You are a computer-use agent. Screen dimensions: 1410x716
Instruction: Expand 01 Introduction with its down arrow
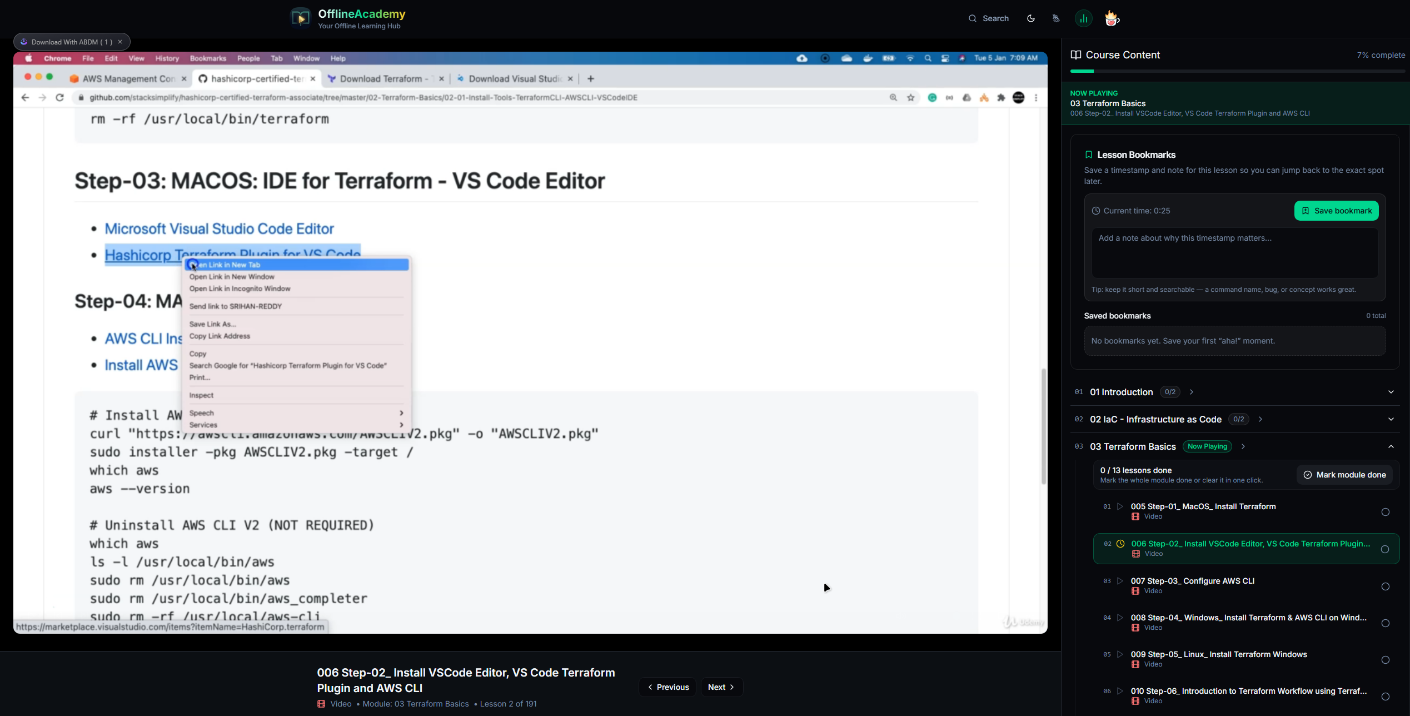click(1391, 392)
